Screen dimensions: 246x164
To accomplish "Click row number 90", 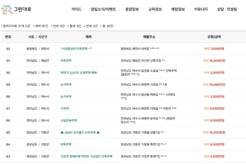I will 8,73.
